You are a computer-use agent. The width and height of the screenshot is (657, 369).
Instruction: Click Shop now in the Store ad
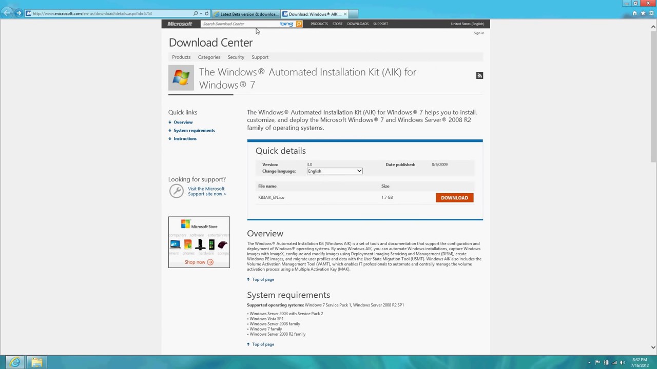[199, 262]
